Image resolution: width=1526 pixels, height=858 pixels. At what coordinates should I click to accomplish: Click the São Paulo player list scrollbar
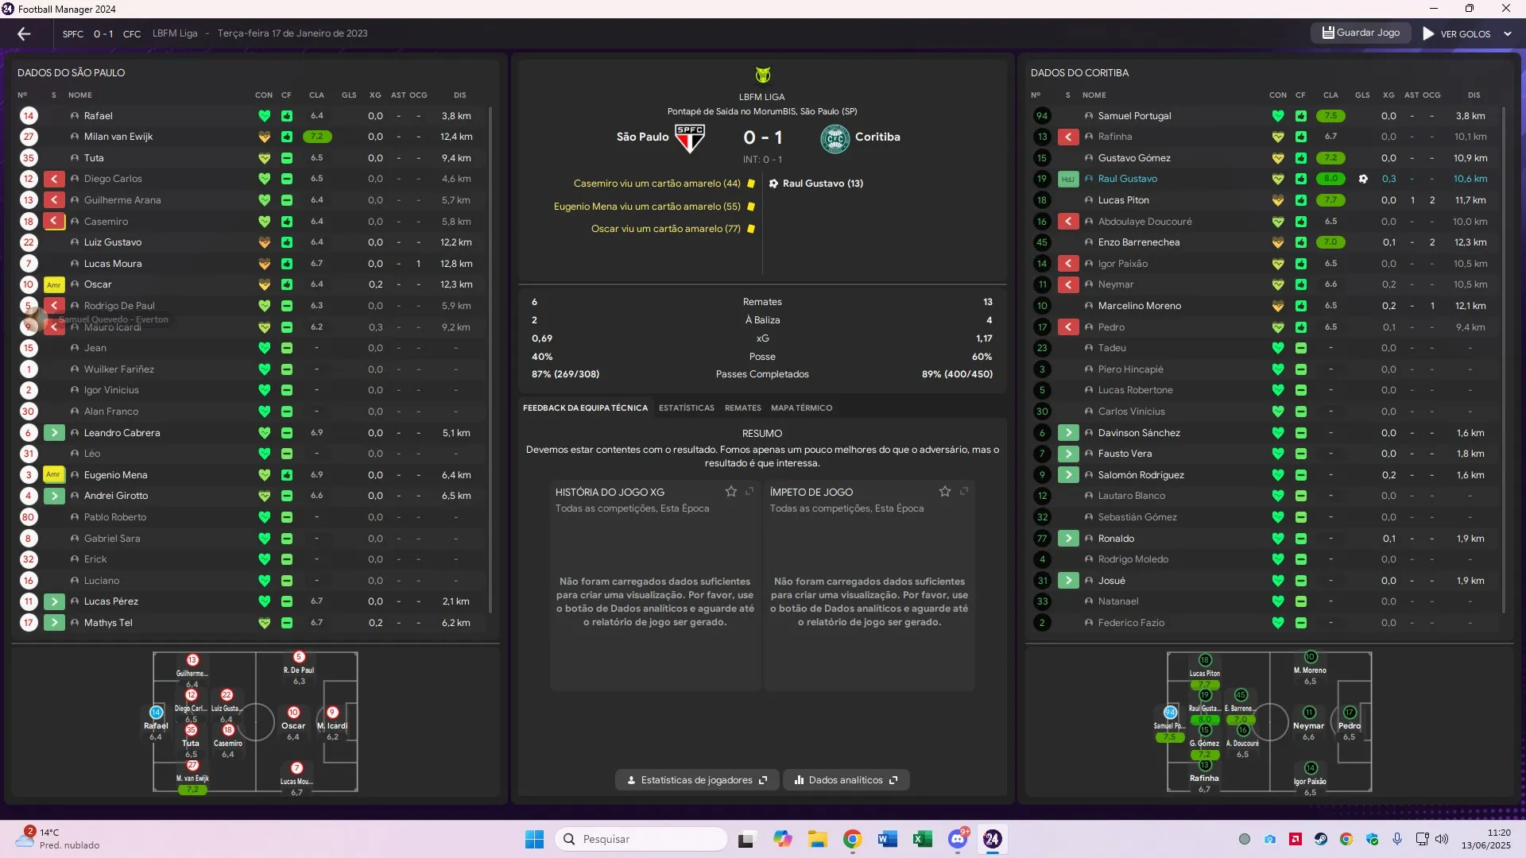(x=490, y=360)
